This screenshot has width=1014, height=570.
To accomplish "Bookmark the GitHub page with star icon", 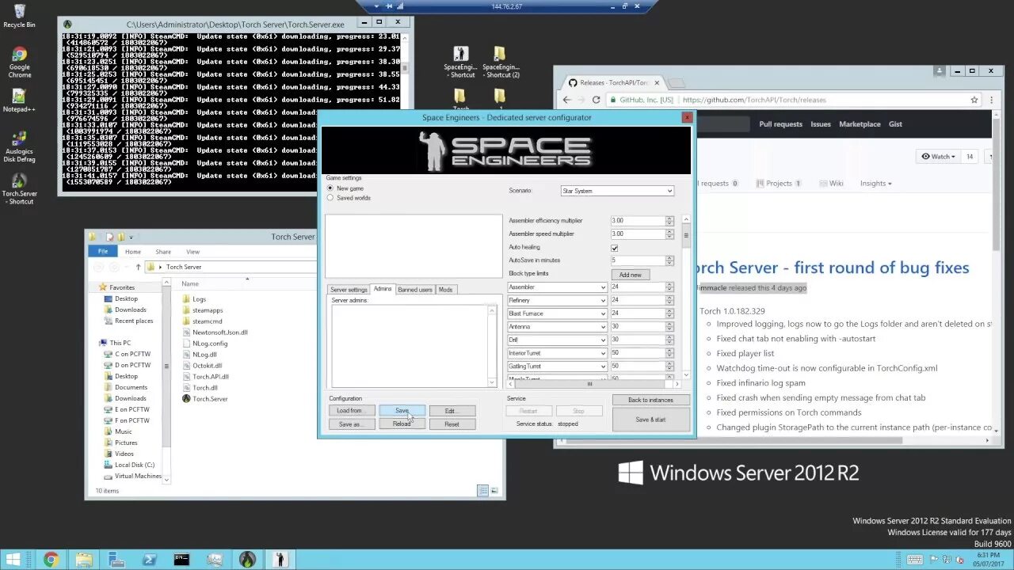I will pos(974,100).
